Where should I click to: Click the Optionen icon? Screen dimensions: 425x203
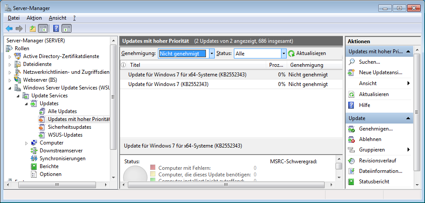point(34,174)
